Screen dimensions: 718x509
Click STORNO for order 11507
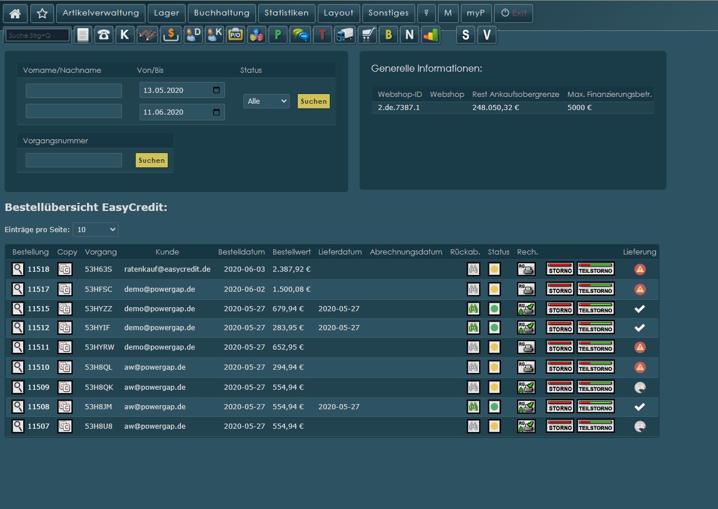pos(559,426)
